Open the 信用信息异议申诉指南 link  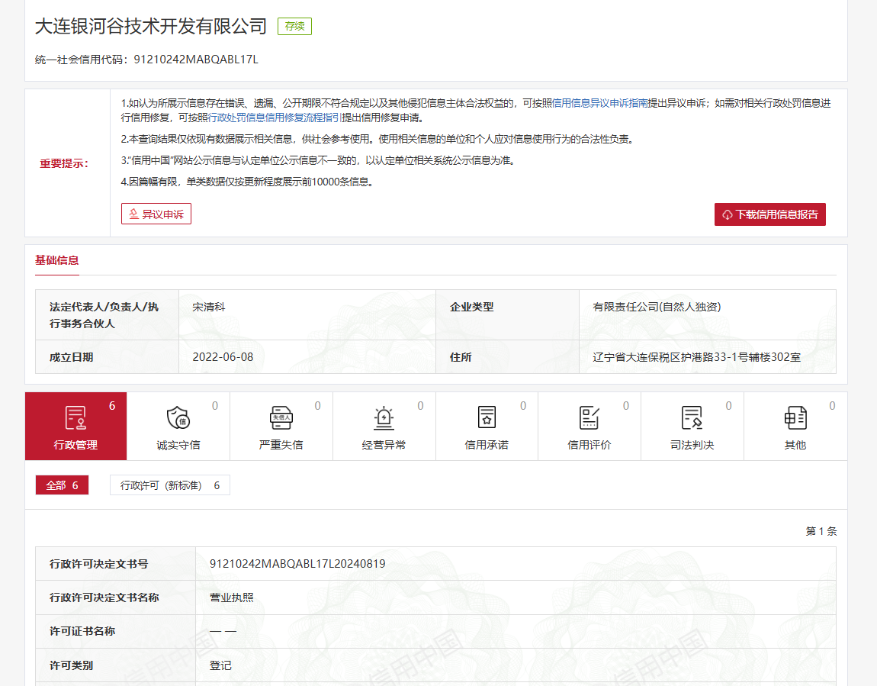(x=599, y=103)
